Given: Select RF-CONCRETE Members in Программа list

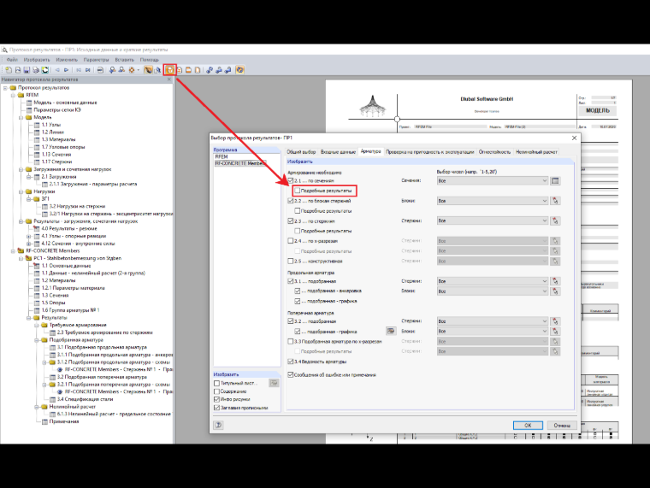Looking at the screenshot, I should pyautogui.click(x=240, y=163).
